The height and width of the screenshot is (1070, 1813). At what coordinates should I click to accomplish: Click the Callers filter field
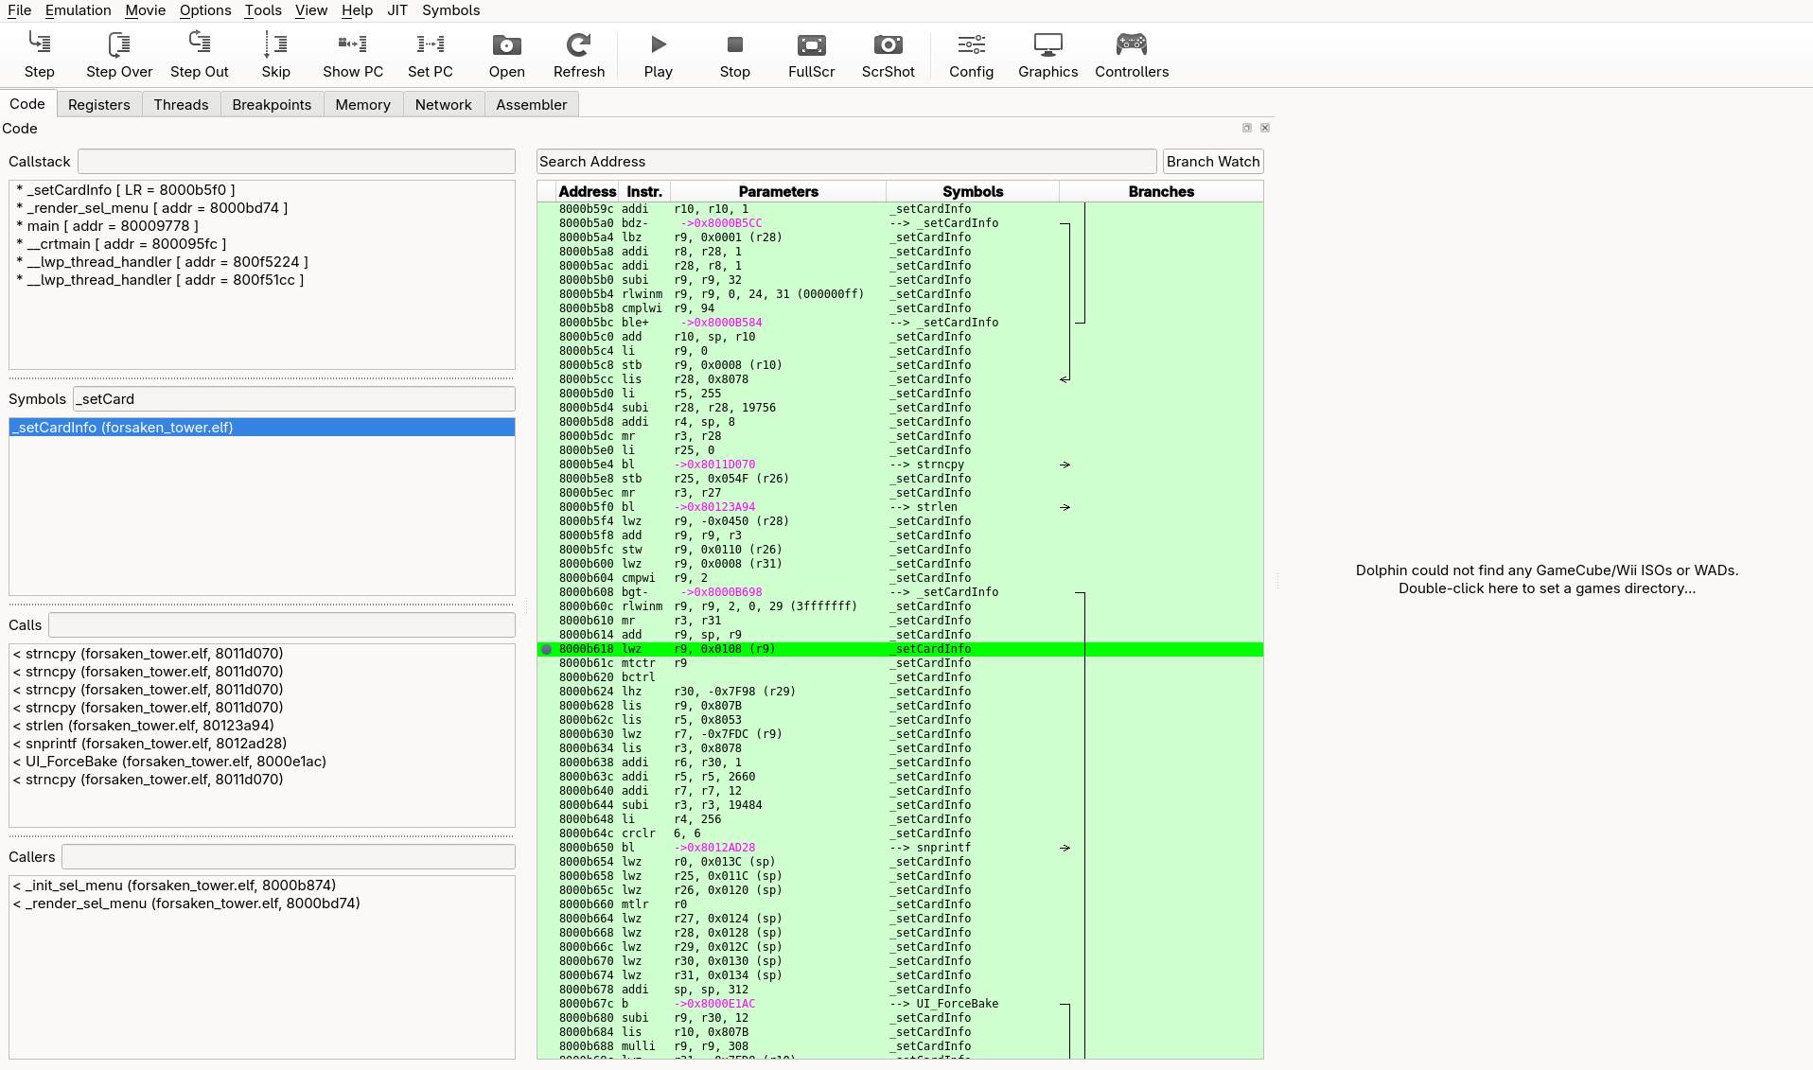(x=289, y=857)
